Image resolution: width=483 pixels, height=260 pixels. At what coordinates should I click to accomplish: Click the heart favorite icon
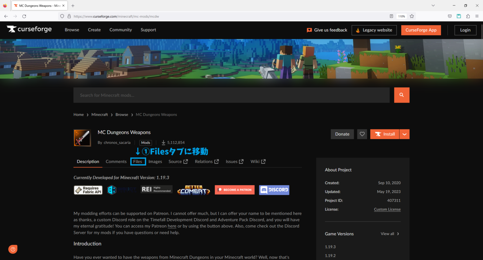coord(362,134)
